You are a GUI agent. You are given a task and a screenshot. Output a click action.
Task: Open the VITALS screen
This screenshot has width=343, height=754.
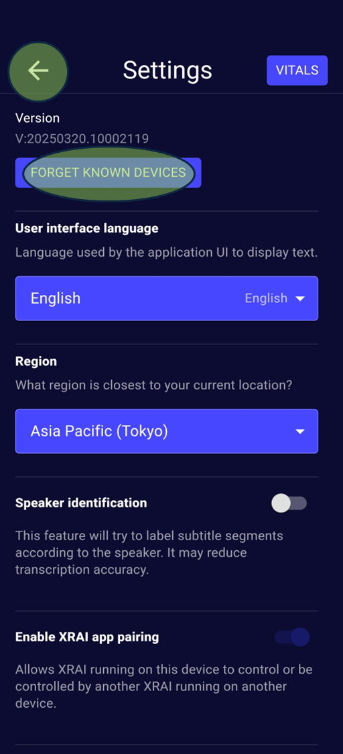point(297,70)
